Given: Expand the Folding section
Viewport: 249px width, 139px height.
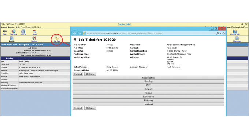Looking at the screenshot, I should coord(148,93).
